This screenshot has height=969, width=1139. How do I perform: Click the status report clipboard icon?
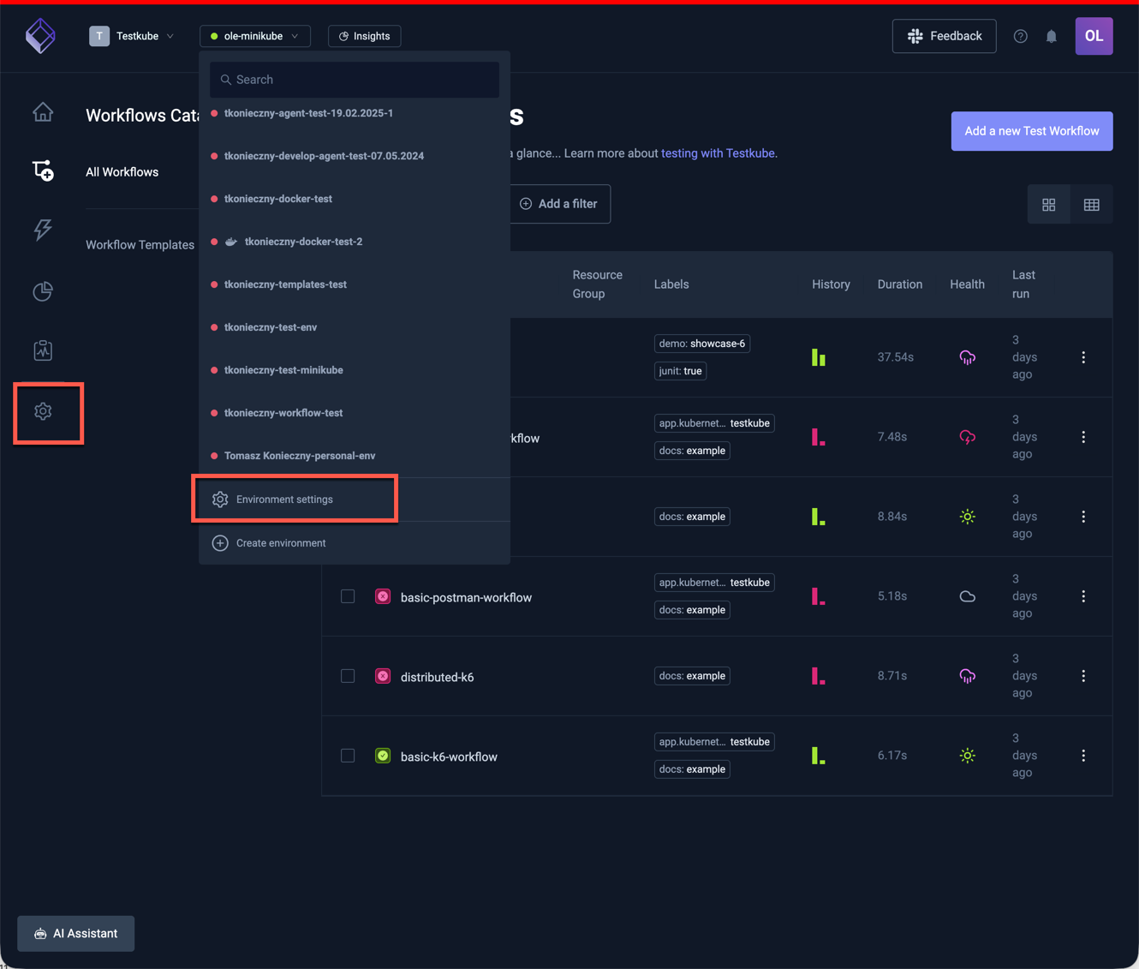tap(43, 350)
